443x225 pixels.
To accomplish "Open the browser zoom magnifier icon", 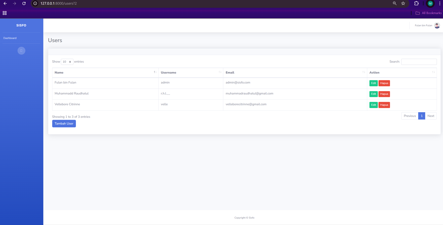I will tap(394, 4).
